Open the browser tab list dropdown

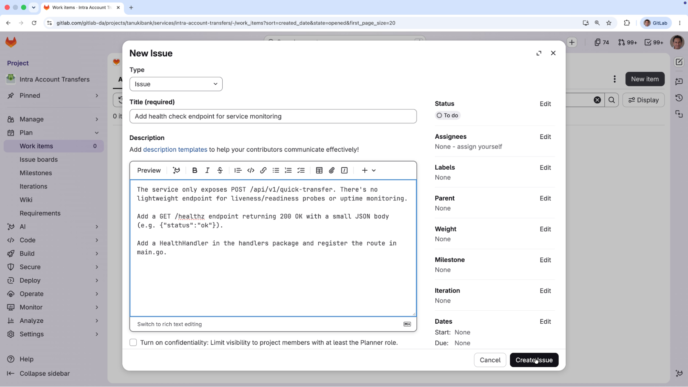[x=34, y=7]
